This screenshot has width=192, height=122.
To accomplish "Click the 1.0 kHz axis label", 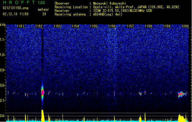I will coord(3,55).
